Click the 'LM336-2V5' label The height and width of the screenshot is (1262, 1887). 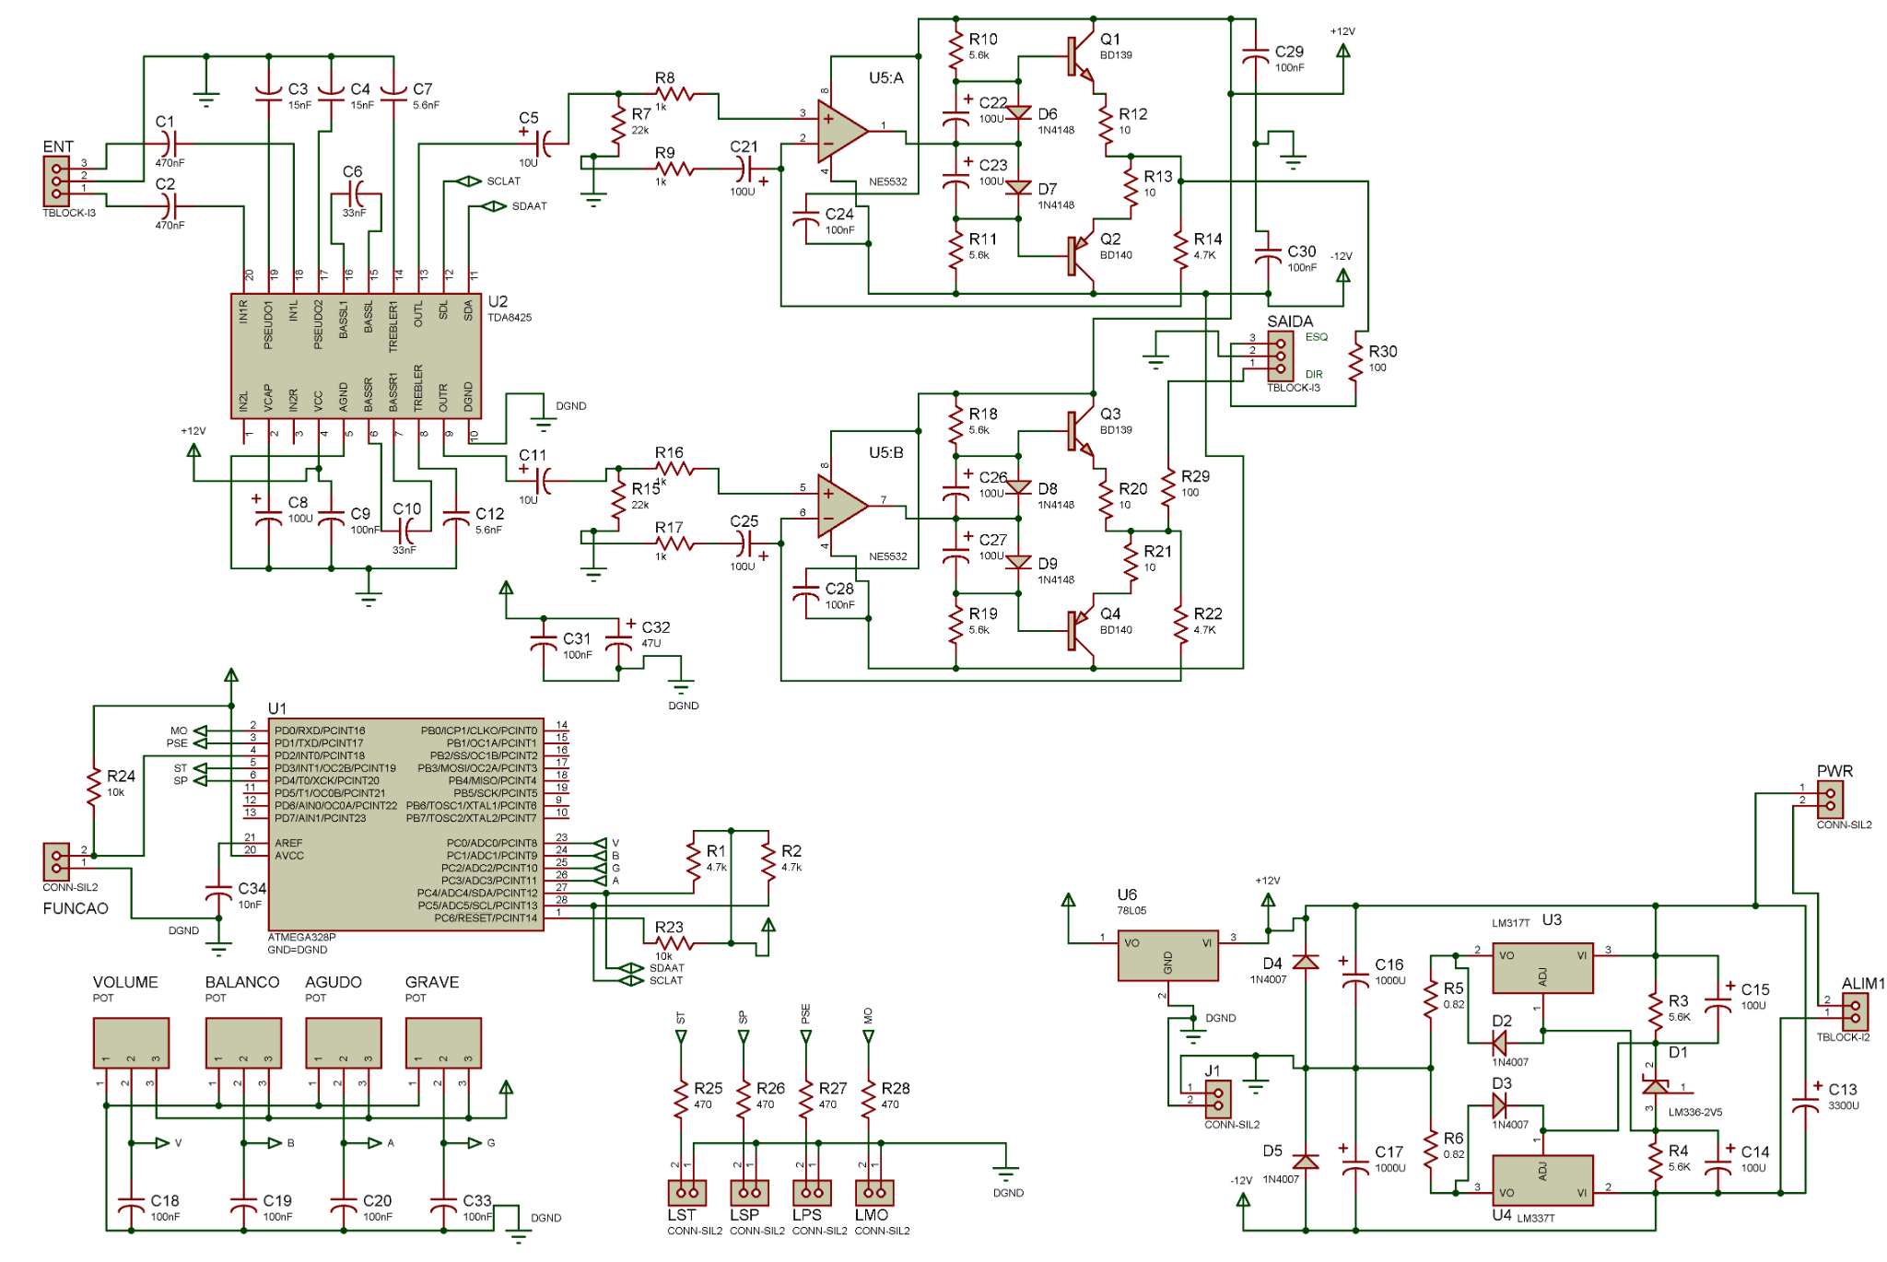1695,1113
